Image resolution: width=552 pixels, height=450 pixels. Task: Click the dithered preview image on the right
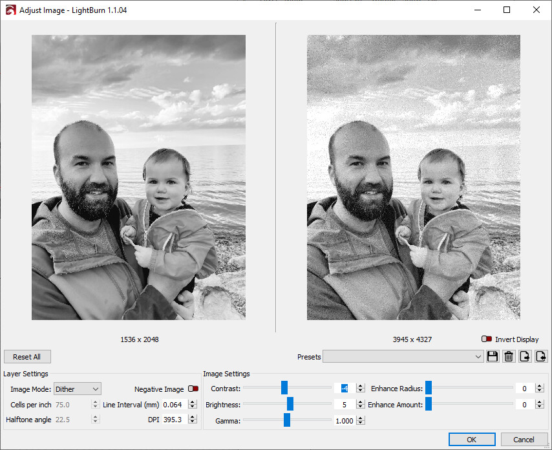413,177
